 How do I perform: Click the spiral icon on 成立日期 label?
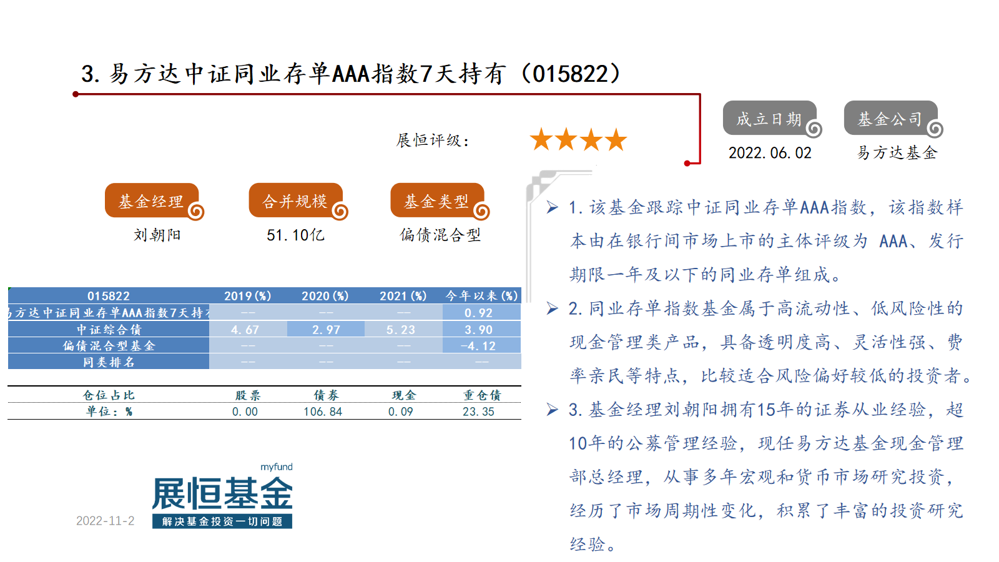click(x=814, y=129)
